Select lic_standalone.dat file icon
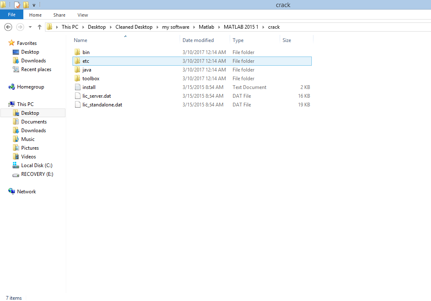Image resolution: width=431 pixels, height=301 pixels. (x=78, y=105)
